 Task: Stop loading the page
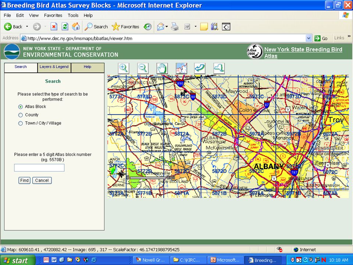point(54,26)
